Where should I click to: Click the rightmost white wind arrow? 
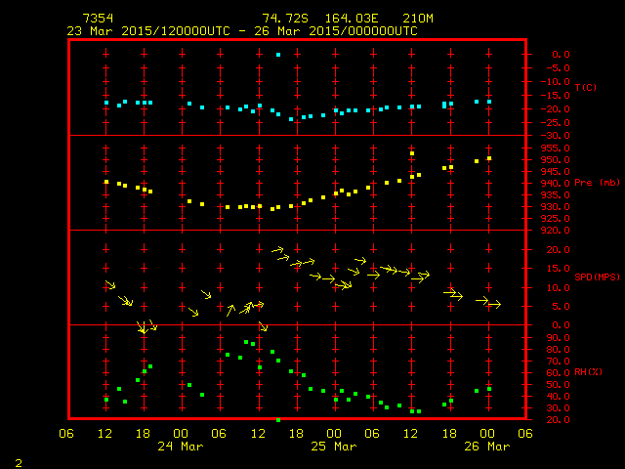[x=494, y=305]
